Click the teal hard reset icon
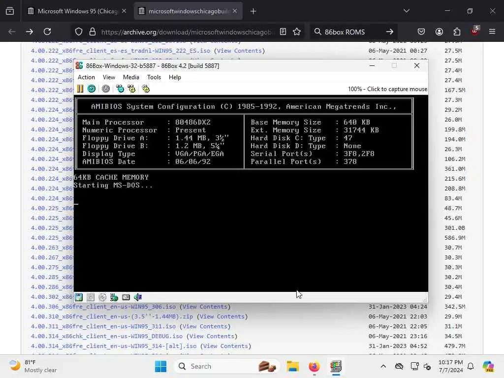 pos(92,89)
